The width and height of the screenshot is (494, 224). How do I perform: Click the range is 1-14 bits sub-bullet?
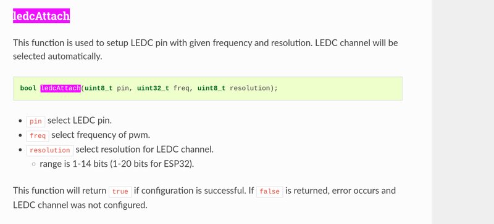click(x=117, y=164)
